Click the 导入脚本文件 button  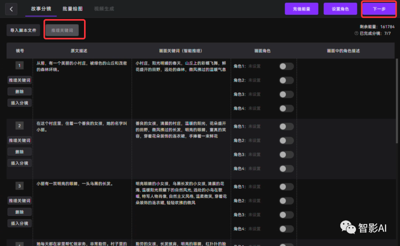pos(23,30)
